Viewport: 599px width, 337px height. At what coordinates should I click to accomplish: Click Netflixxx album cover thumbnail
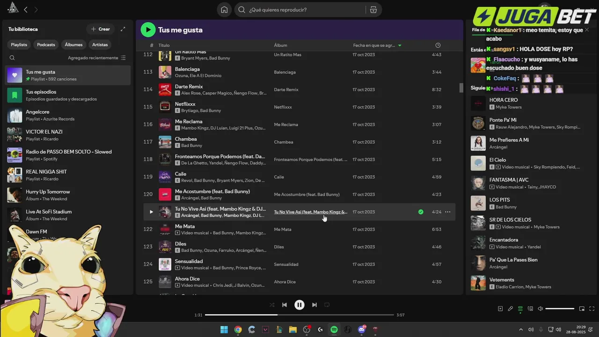pos(165,107)
